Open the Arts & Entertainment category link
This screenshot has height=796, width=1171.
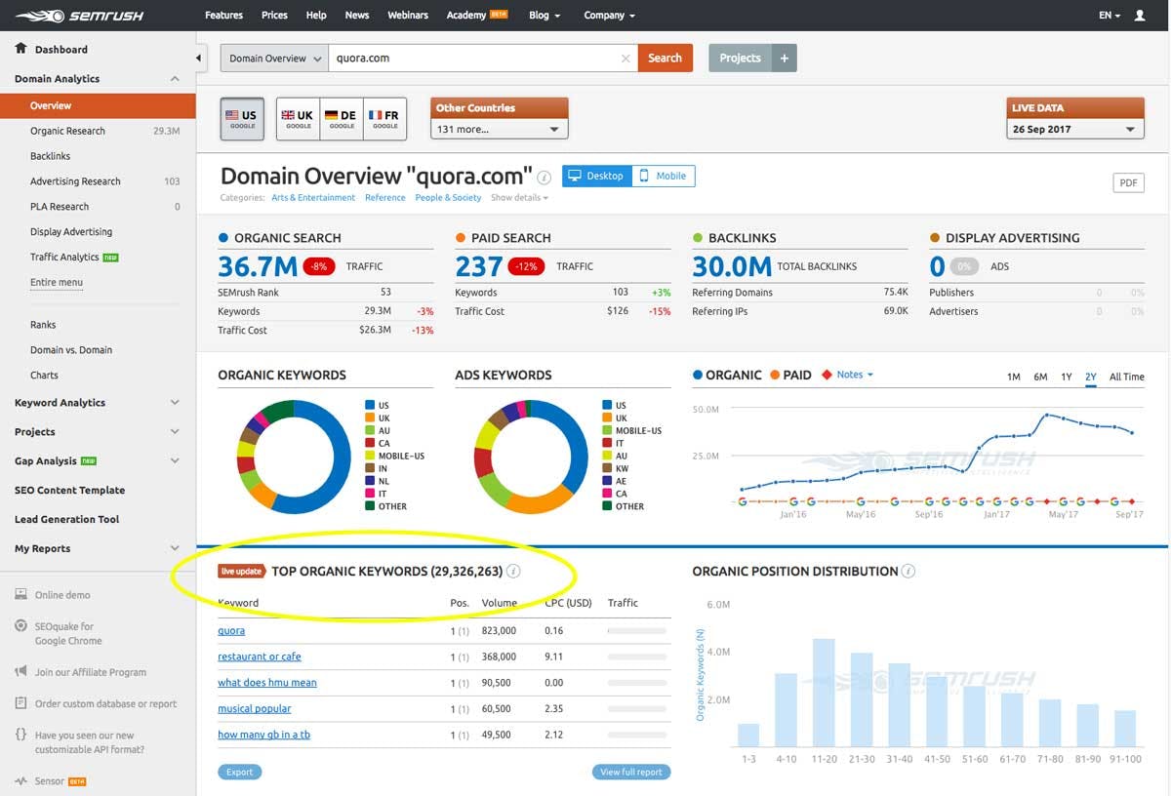pos(313,198)
